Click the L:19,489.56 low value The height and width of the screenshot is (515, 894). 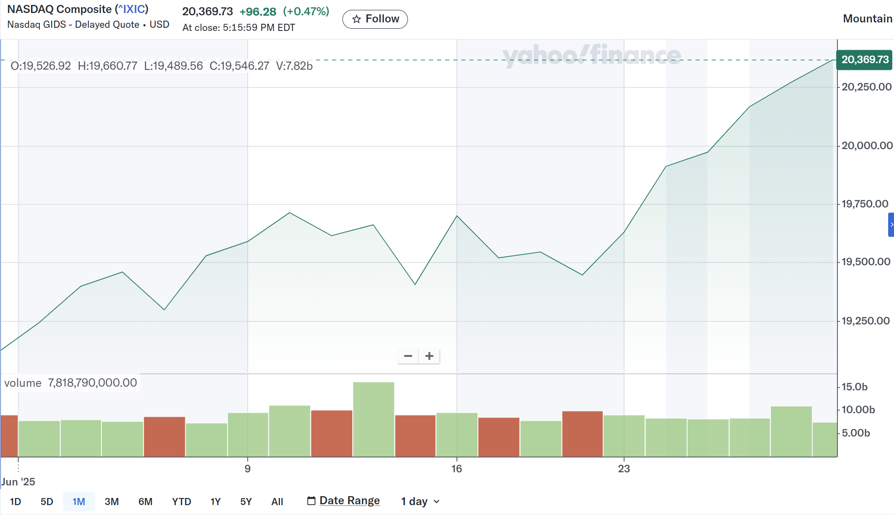point(173,66)
